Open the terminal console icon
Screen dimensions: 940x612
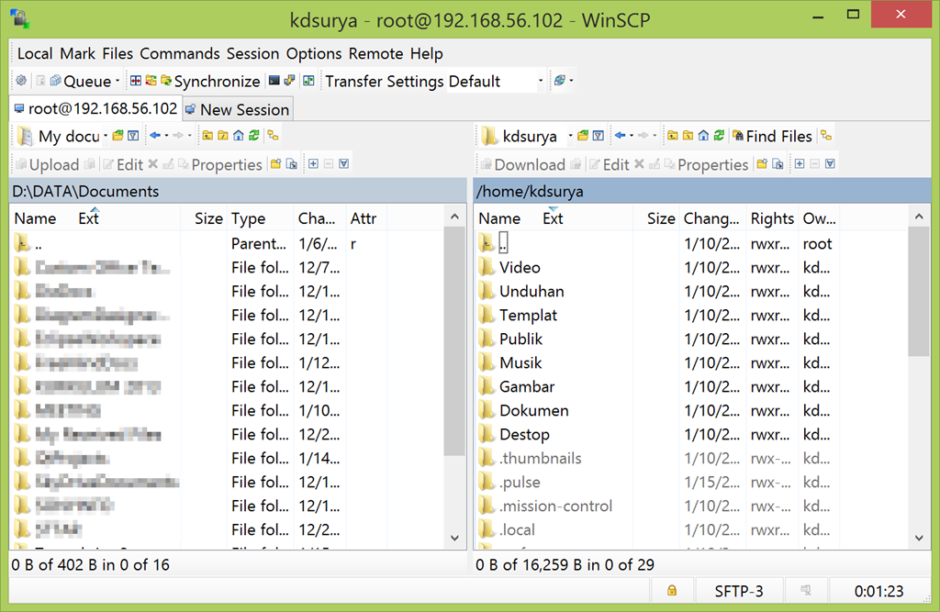pos(274,81)
